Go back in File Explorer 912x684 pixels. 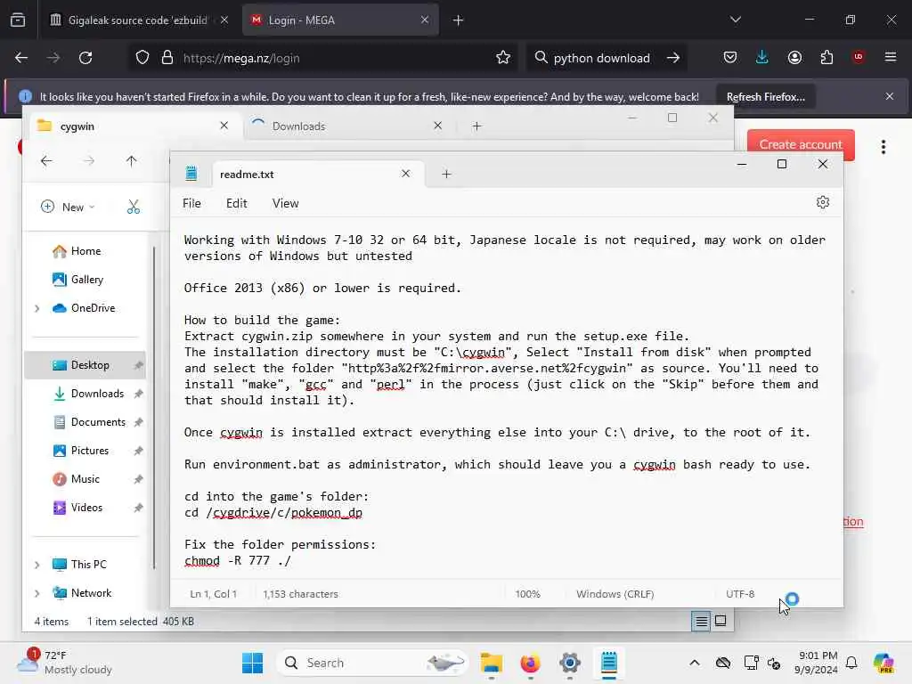coord(46,161)
